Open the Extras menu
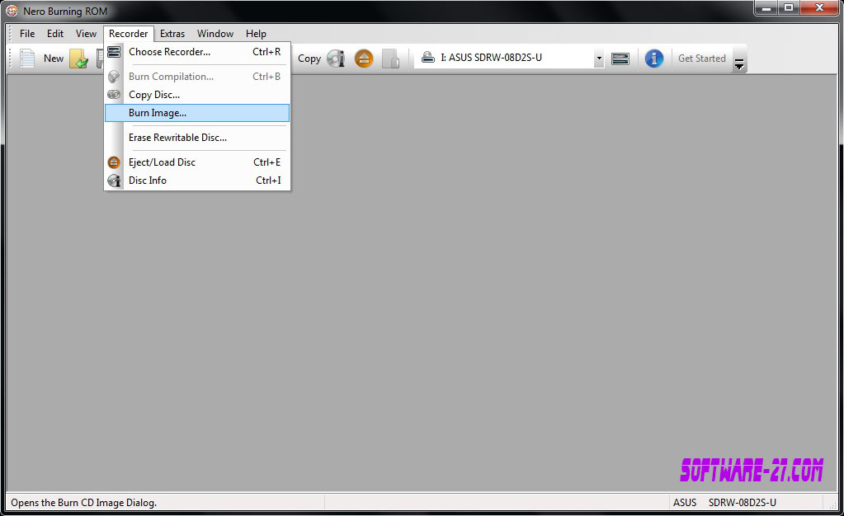This screenshot has height=516, width=844. [x=172, y=33]
